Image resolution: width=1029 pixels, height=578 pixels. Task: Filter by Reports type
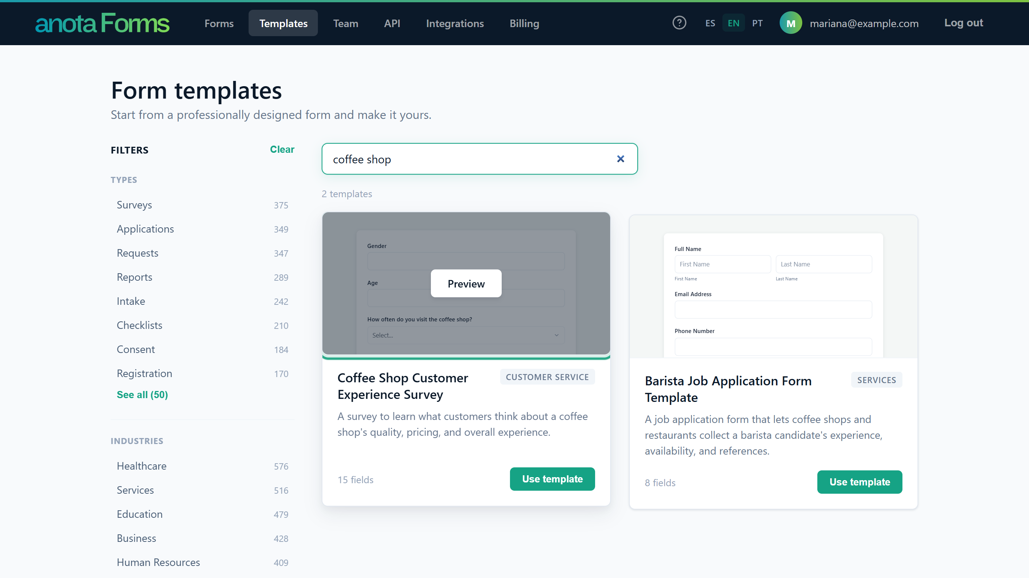click(202, 277)
